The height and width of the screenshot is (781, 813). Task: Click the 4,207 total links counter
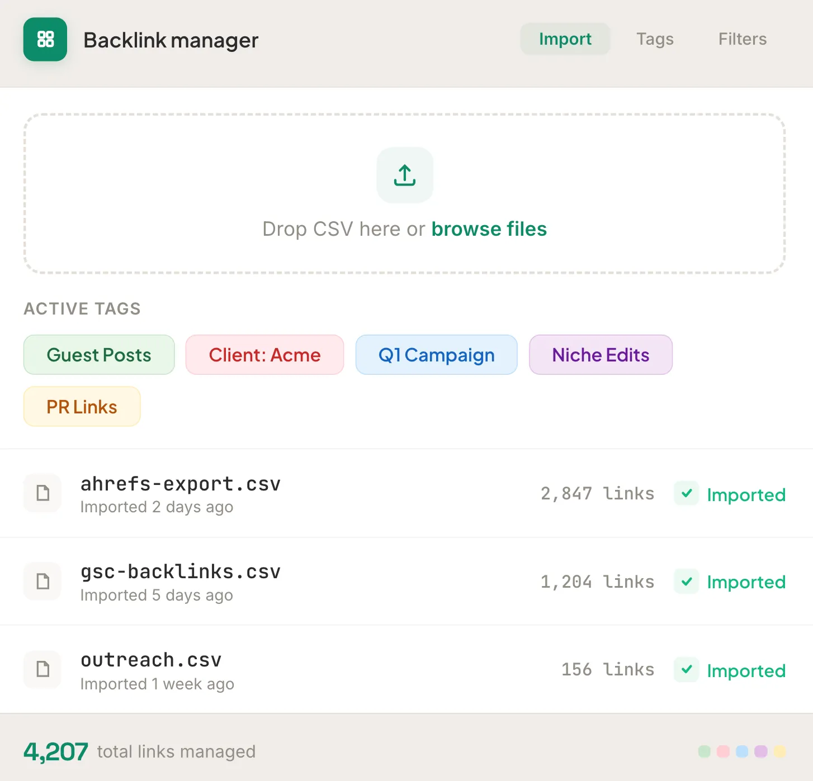(x=55, y=751)
